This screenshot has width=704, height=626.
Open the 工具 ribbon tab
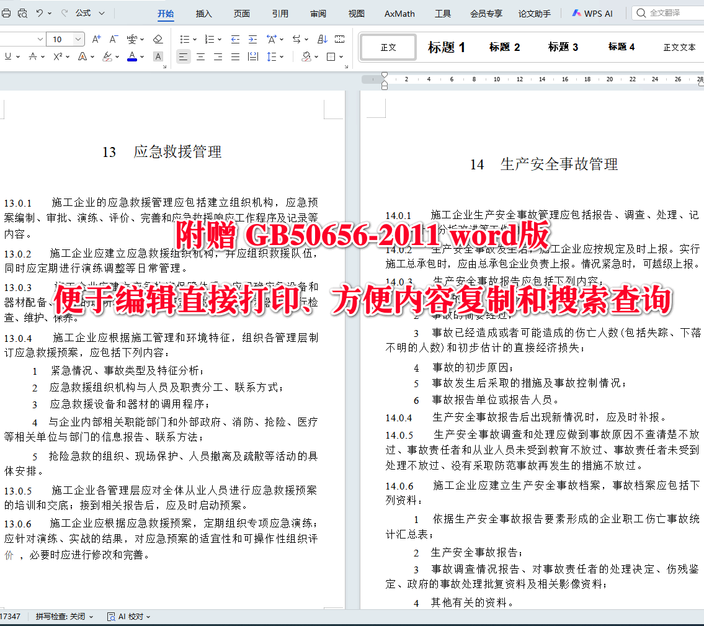443,14
